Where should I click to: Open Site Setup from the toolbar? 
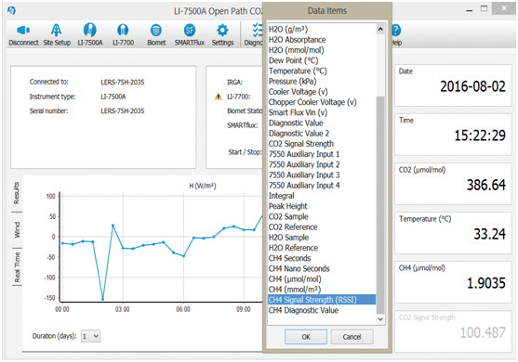[57, 31]
